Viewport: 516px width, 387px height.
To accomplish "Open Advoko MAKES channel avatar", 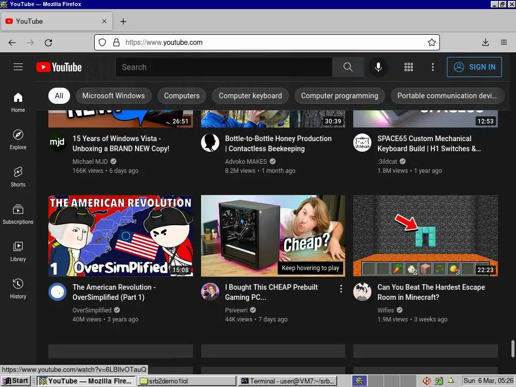I will click(x=210, y=143).
